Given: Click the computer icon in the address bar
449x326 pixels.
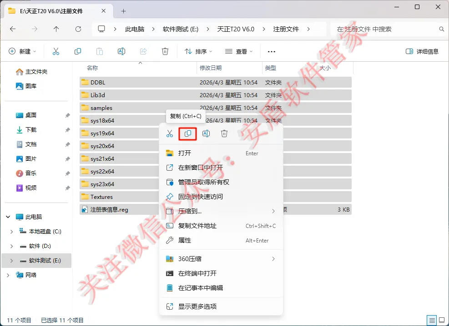Looking at the screenshot, I should pyautogui.click(x=101, y=29).
